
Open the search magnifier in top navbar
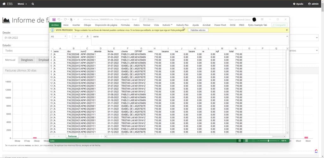[x=33, y=4]
